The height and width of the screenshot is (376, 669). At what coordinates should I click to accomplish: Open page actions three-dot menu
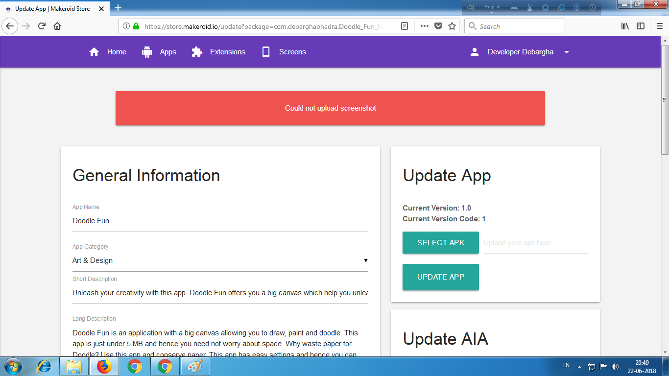424,26
